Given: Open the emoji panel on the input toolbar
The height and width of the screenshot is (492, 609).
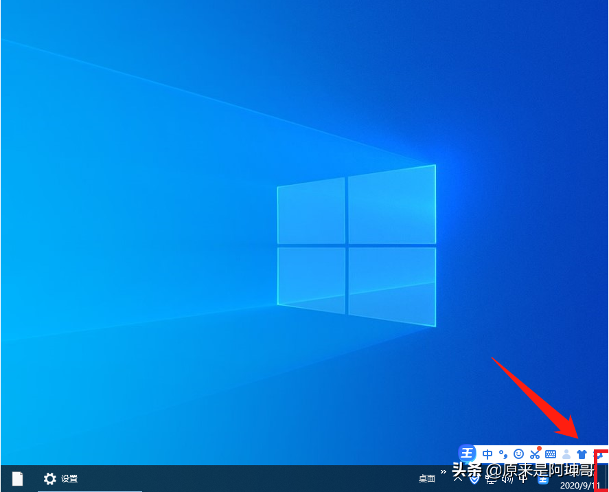Looking at the screenshot, I should click(x=518, y=454).
